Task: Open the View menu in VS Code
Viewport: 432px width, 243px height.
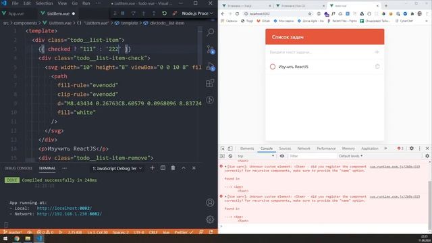Action: [62, 3]
